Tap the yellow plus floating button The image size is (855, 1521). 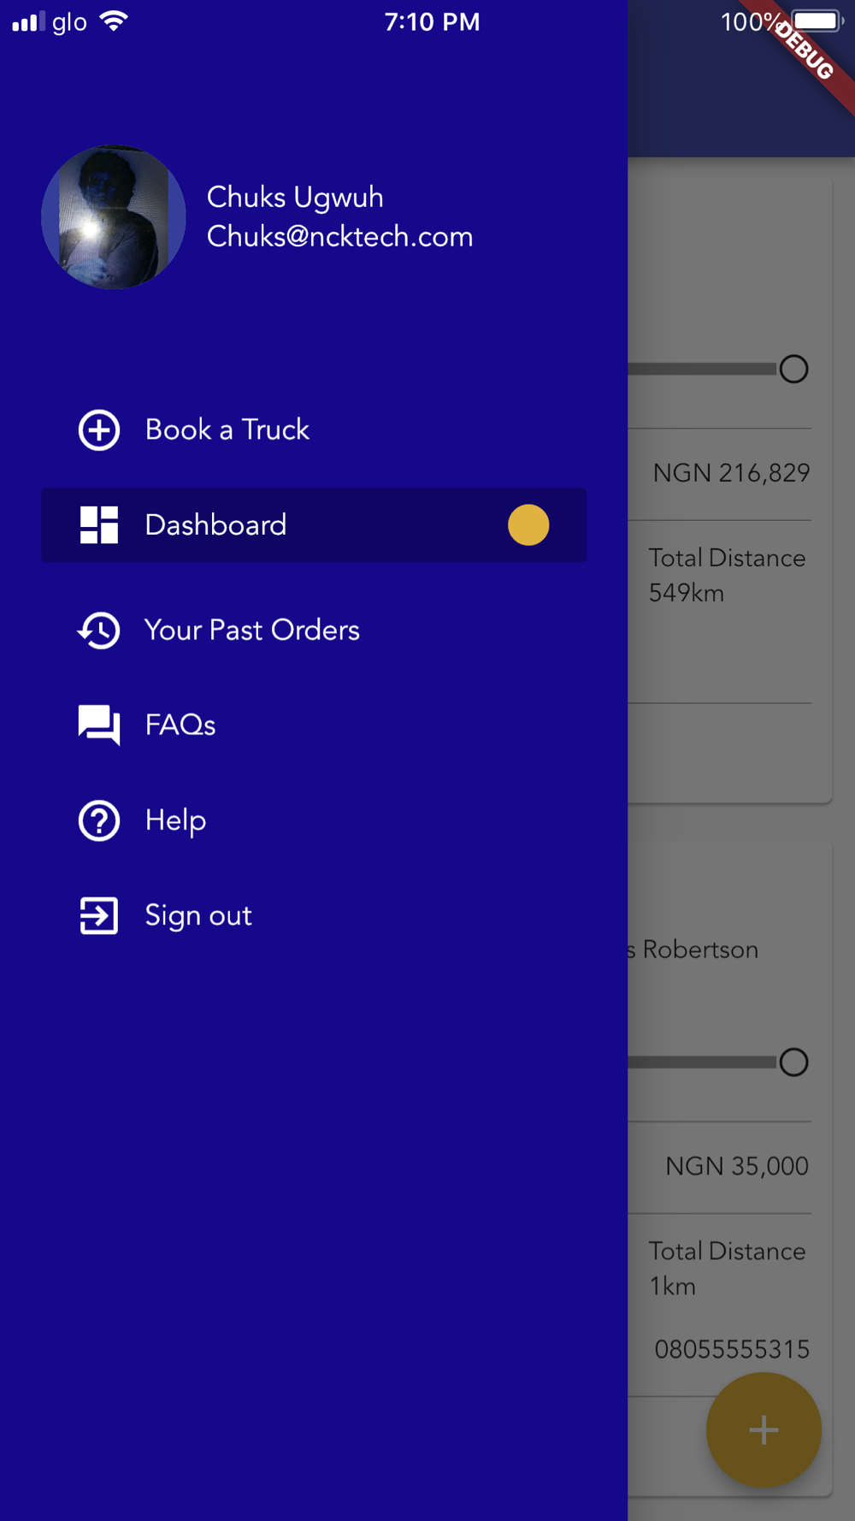pyautogui.click(x=764, y=1429)
